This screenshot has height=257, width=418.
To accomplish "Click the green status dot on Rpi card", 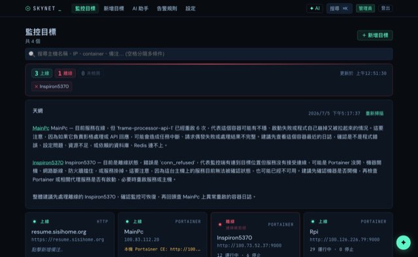I will 313,221.
